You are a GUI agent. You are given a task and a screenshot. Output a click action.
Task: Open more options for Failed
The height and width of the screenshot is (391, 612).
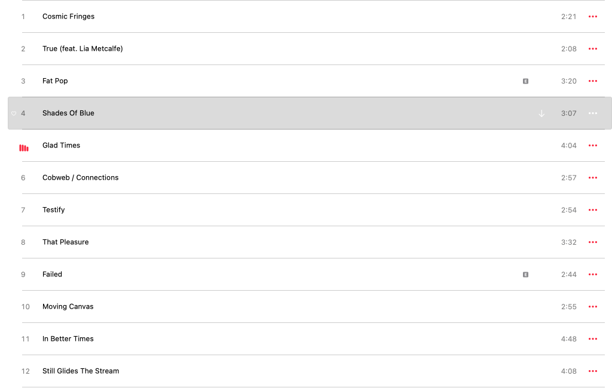593,275
